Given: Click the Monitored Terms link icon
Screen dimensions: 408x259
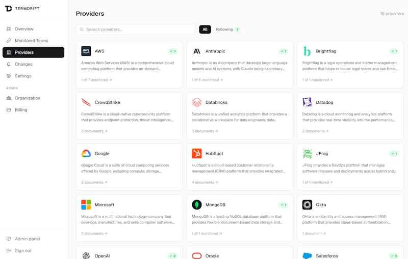Looking at the screenshot, I should pos(9,41).
